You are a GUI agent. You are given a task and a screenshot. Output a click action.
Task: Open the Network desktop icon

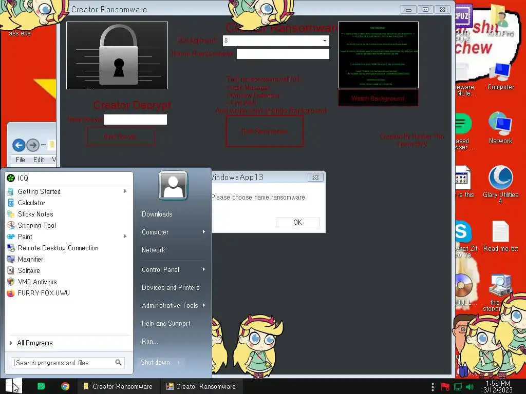click(x=500, y=128)
